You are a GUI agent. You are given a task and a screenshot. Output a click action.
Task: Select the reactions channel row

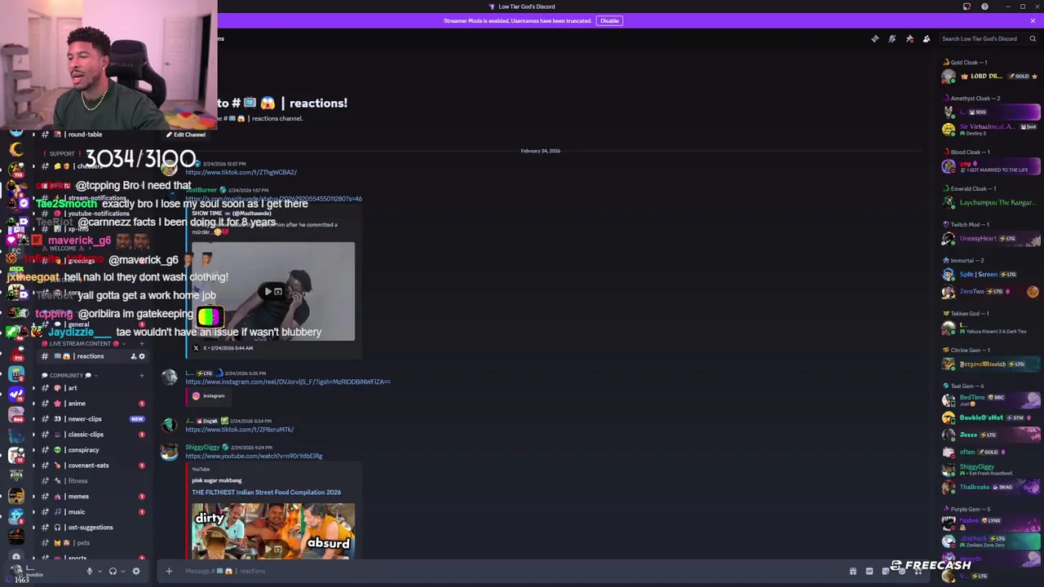pyautogui.click(x=94, y=356)
